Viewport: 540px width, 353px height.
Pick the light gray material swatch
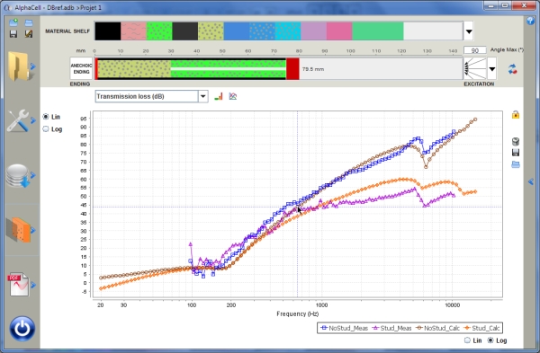pyautogui.click(x=433, y=31)
